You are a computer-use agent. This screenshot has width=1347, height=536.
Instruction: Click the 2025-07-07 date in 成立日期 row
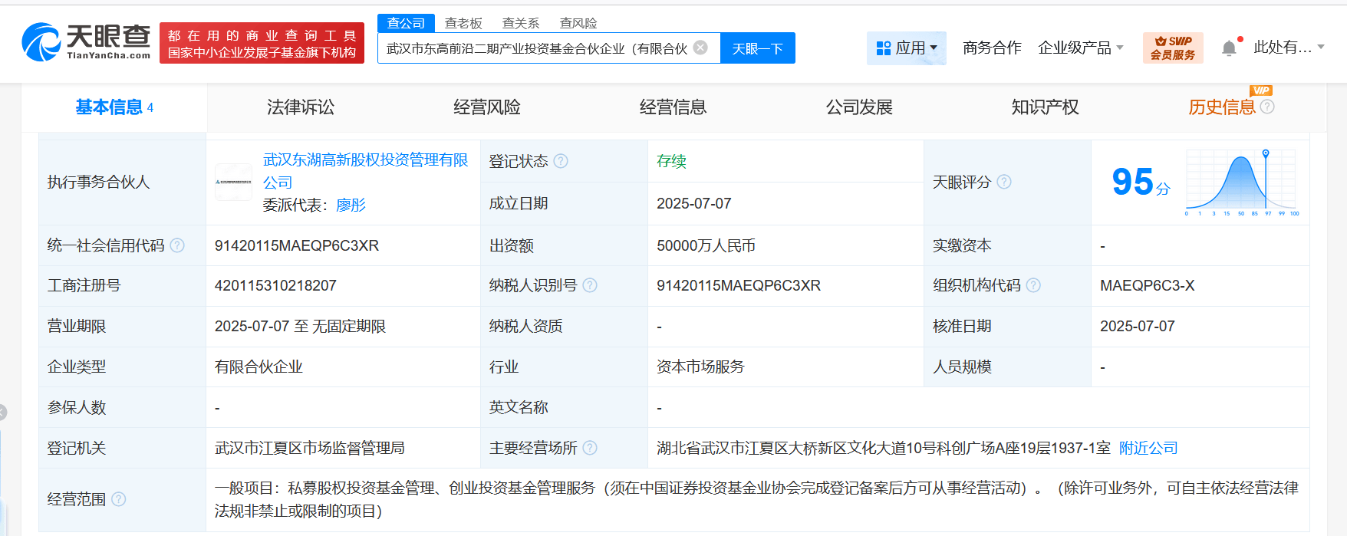(x=694, y=203)
